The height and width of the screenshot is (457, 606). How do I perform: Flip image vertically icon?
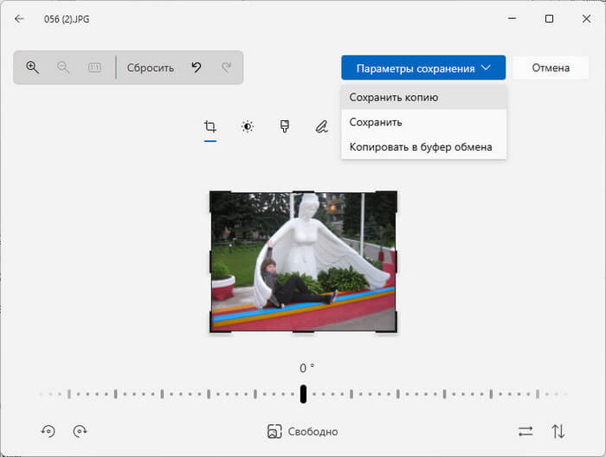click(558, 431)
